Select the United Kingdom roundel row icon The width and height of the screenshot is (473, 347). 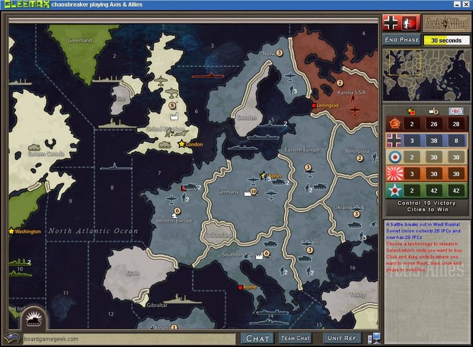tap(394, 157)
